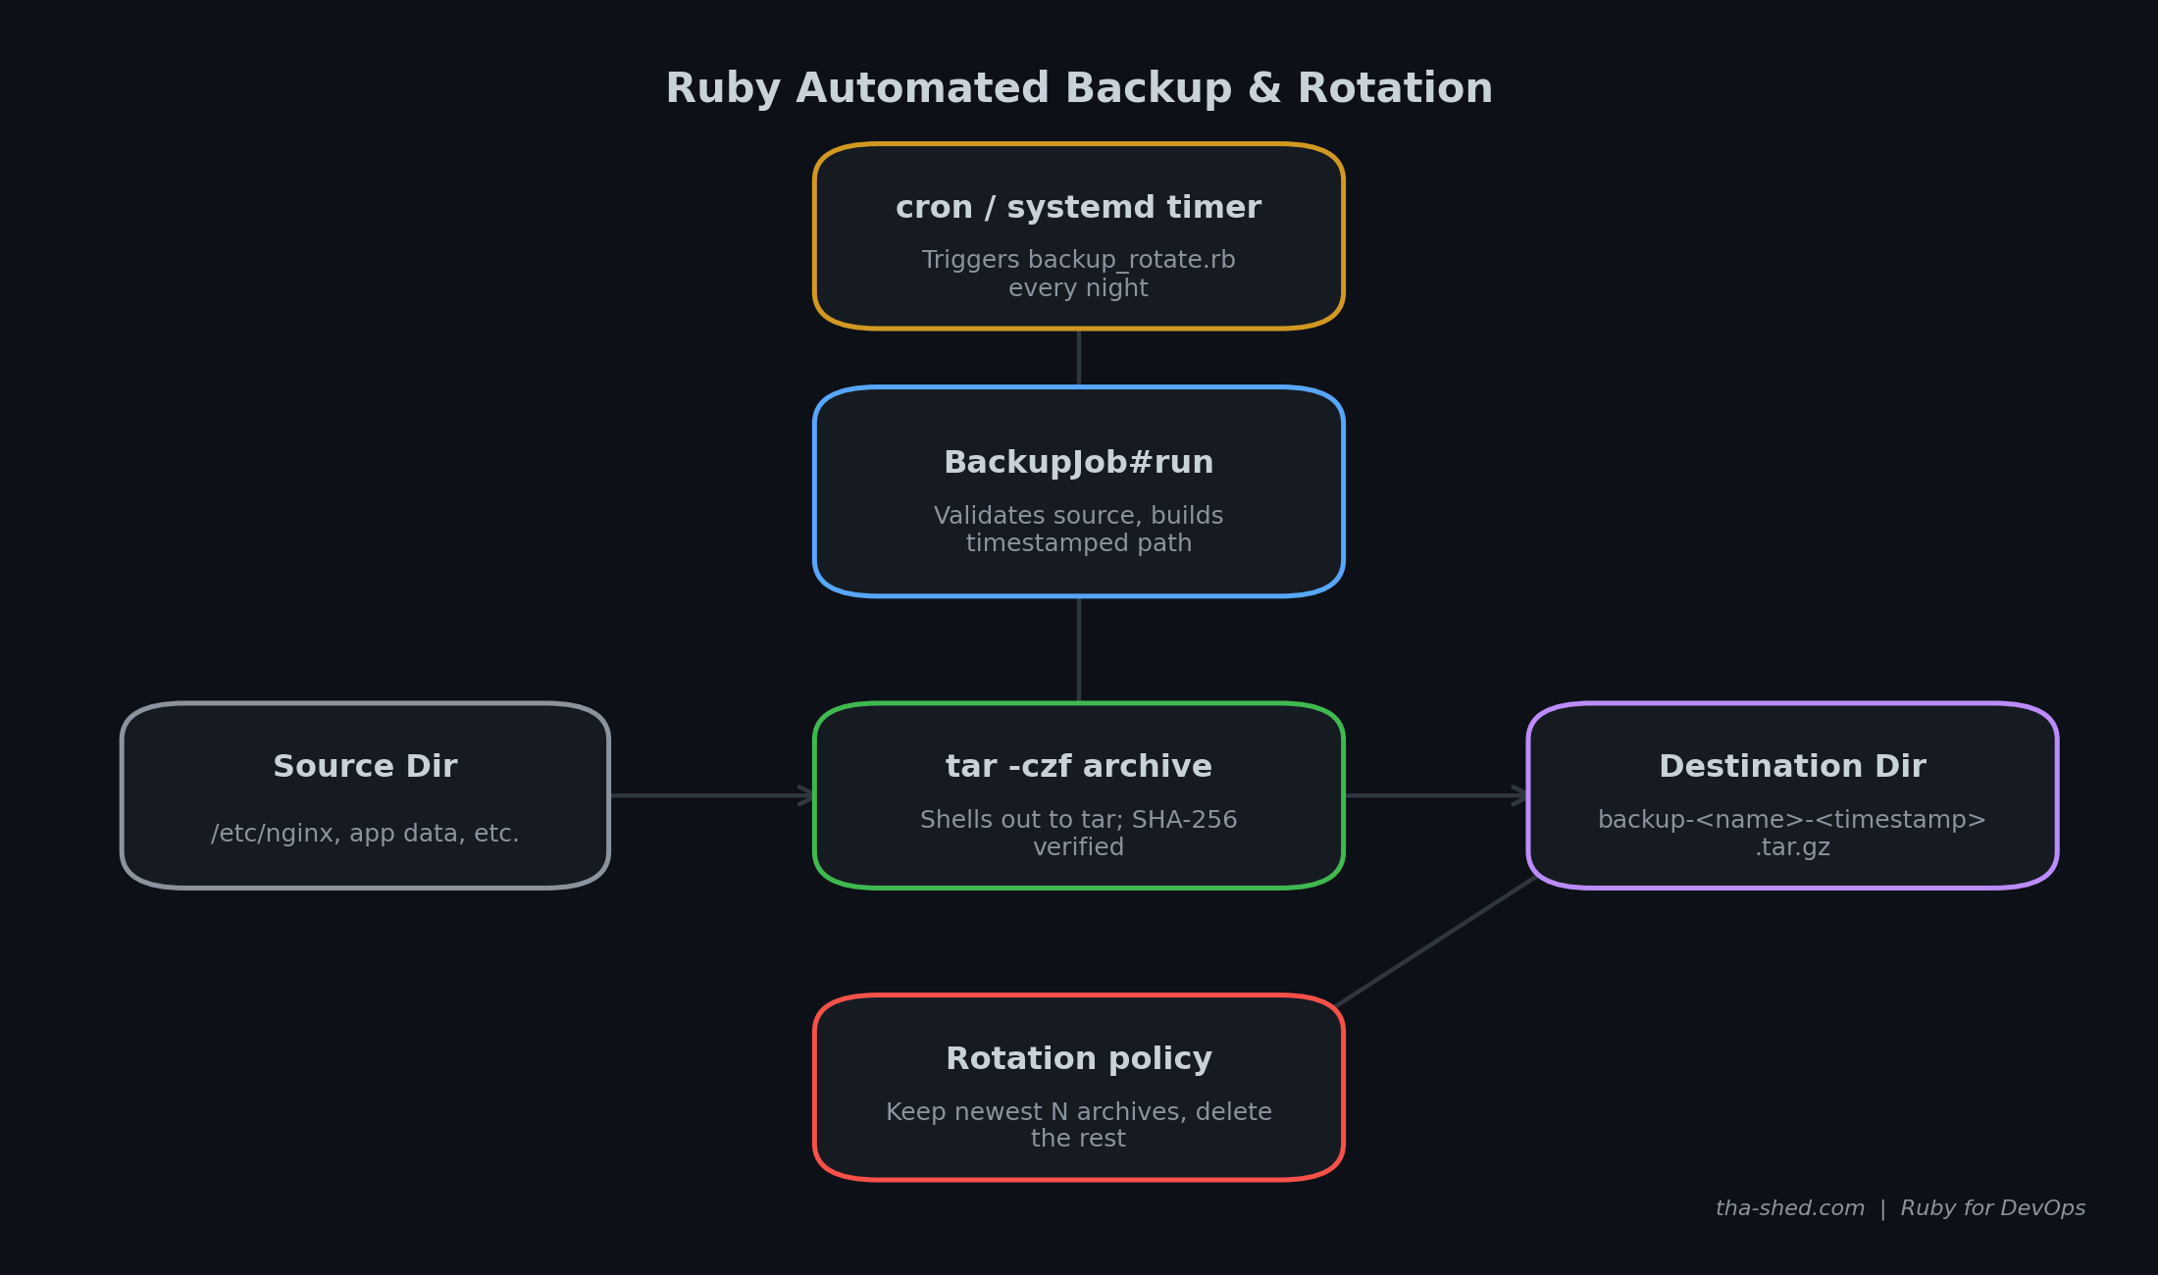The image size is (2158, 1275).
Task: Click 'backup-<name>-<timestamp> .tar.gz' text
Action: (x=1792, y=834)
